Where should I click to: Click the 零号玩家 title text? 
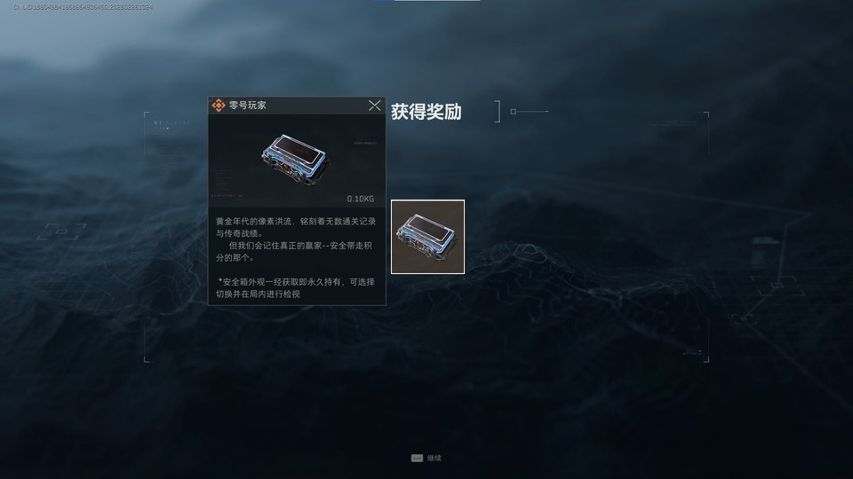[248, 105]
